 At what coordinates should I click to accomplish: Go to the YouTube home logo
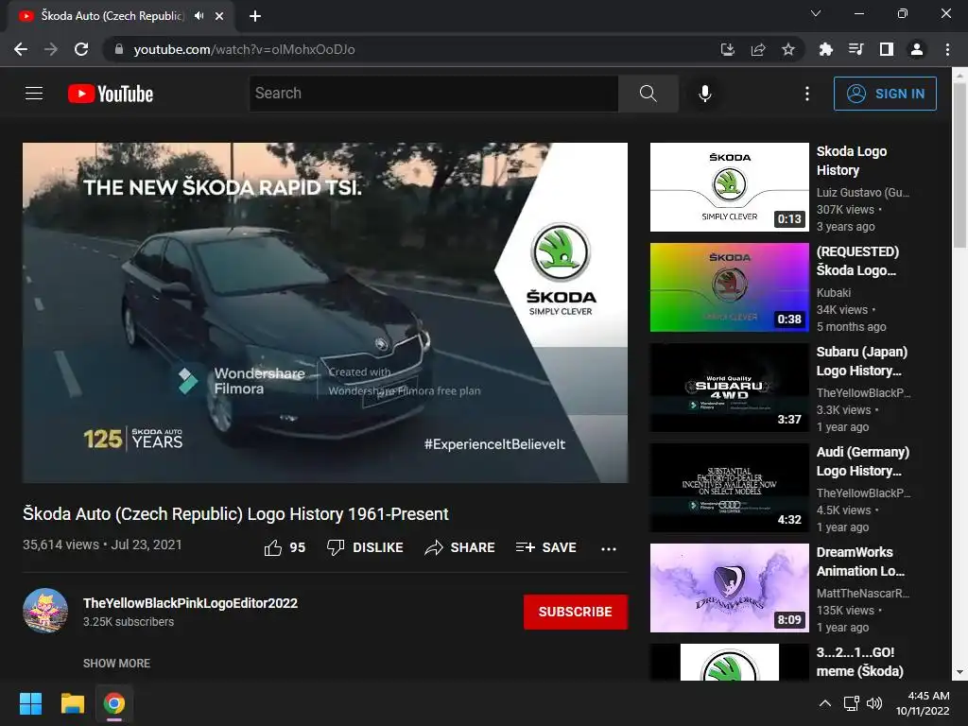tap(111, 94)
